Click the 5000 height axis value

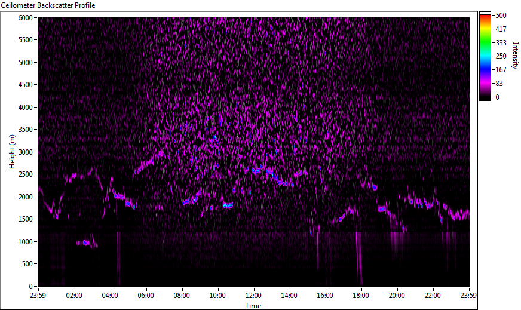[25, 63]
